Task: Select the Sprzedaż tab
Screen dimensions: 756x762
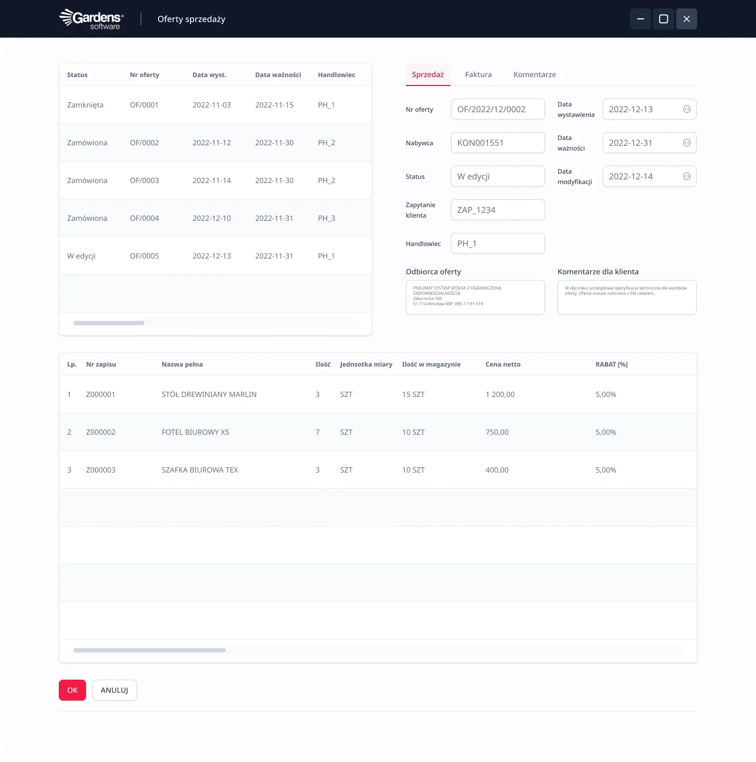Action: [427, 74]
